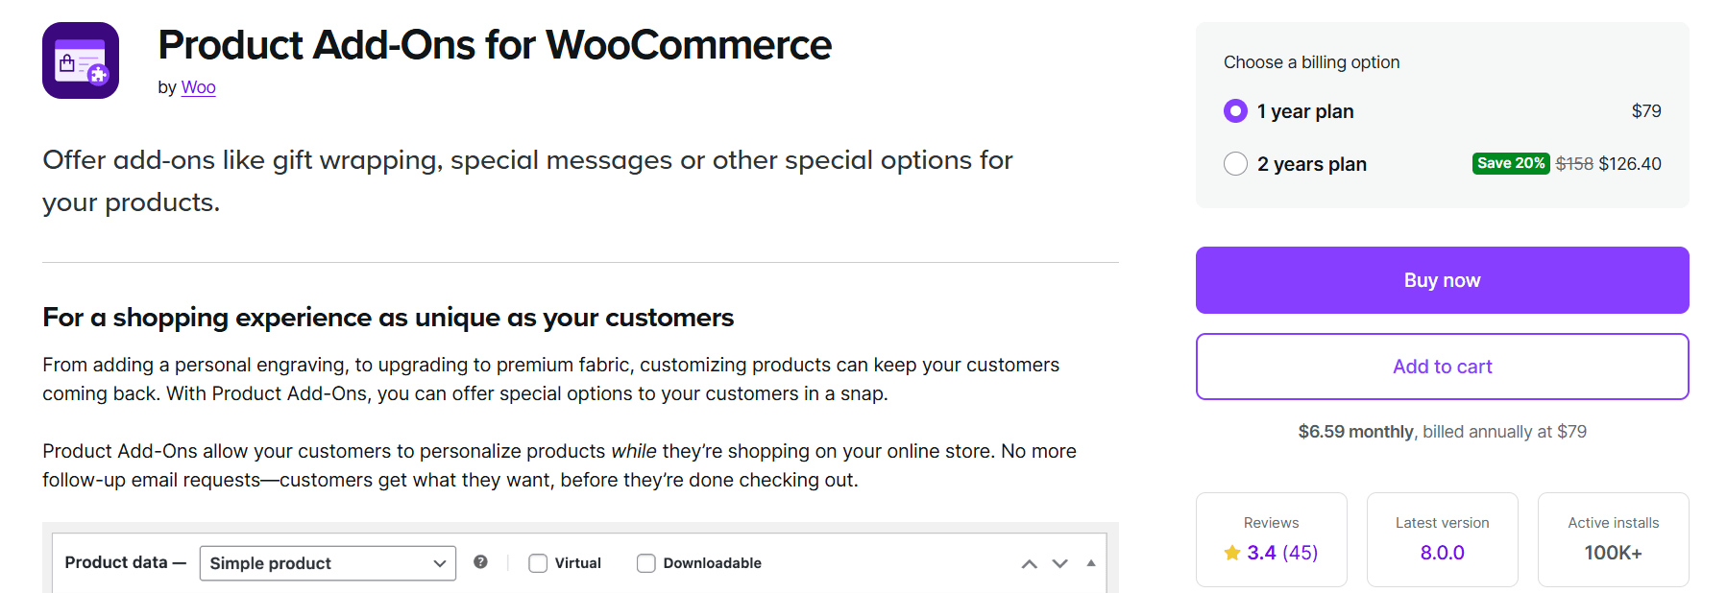Click the 8.0.0 latest version link
Screen dimensions: 1727x593
tap(1442, 553)
